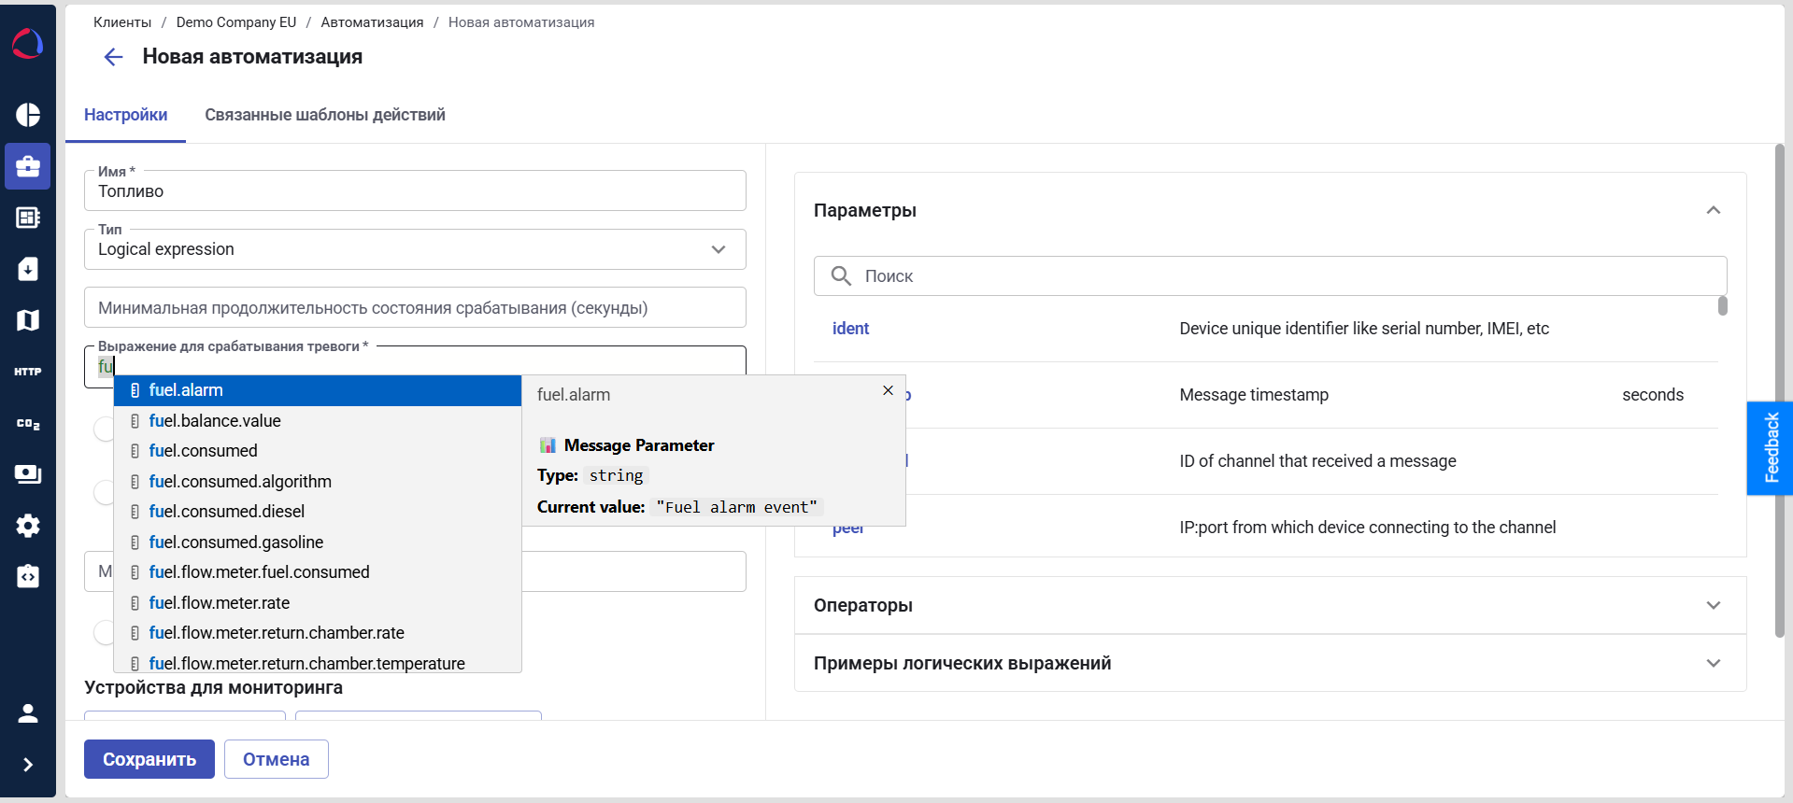This screenshot has height=803, width=1793.
Task: Click 'Message timestamp' description
Action: [1254, 395]
